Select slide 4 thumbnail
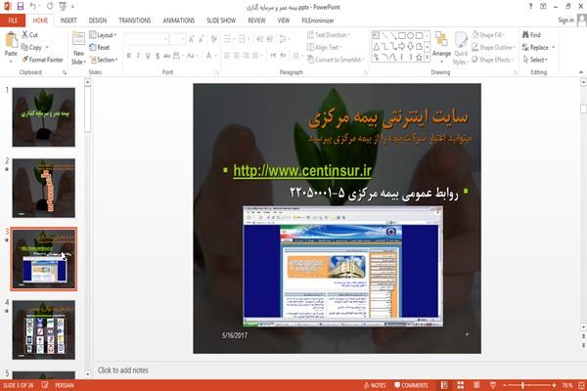This screenshot has width=587, height=391. pyautogui.click(x=44, y=330)
